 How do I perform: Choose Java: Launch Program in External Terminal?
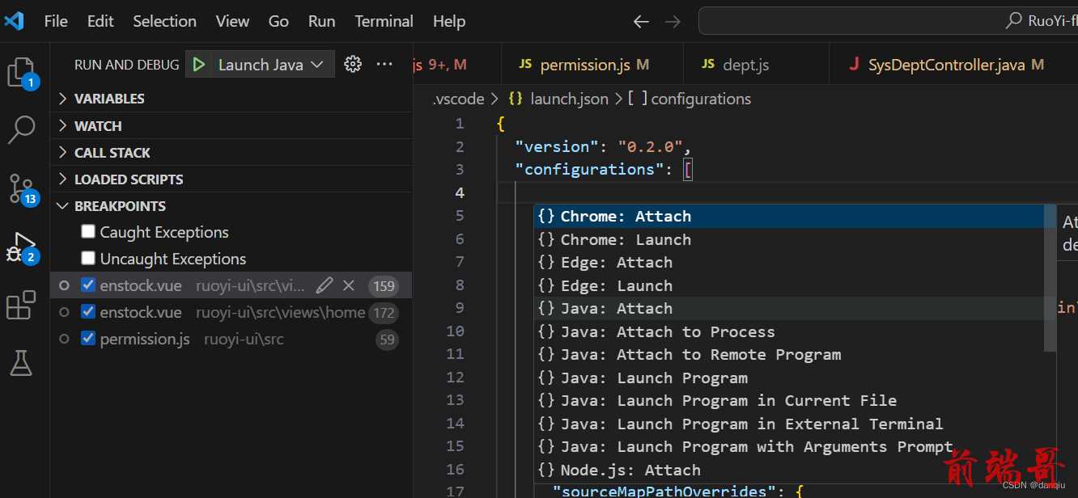point(789,424)
